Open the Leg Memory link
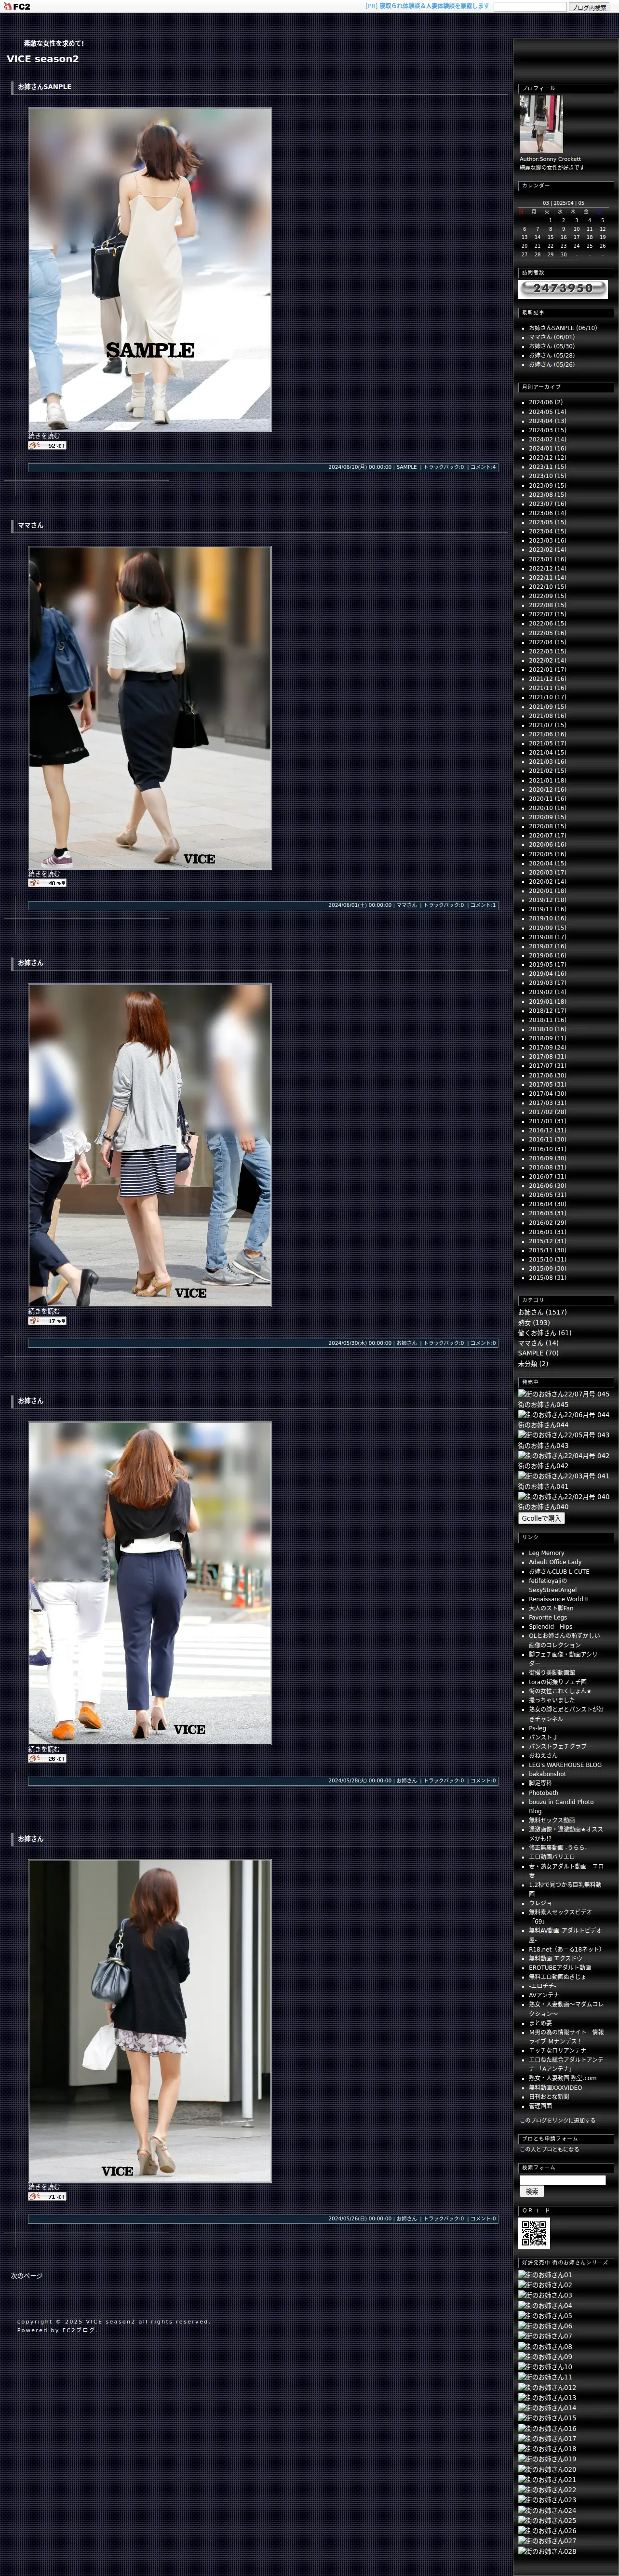 pos(546,1553)
